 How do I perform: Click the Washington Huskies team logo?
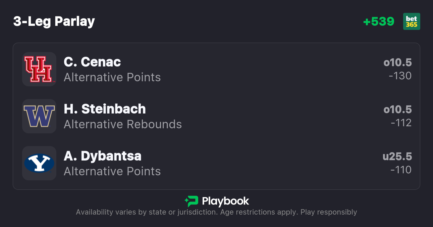(x=39, y=116)
